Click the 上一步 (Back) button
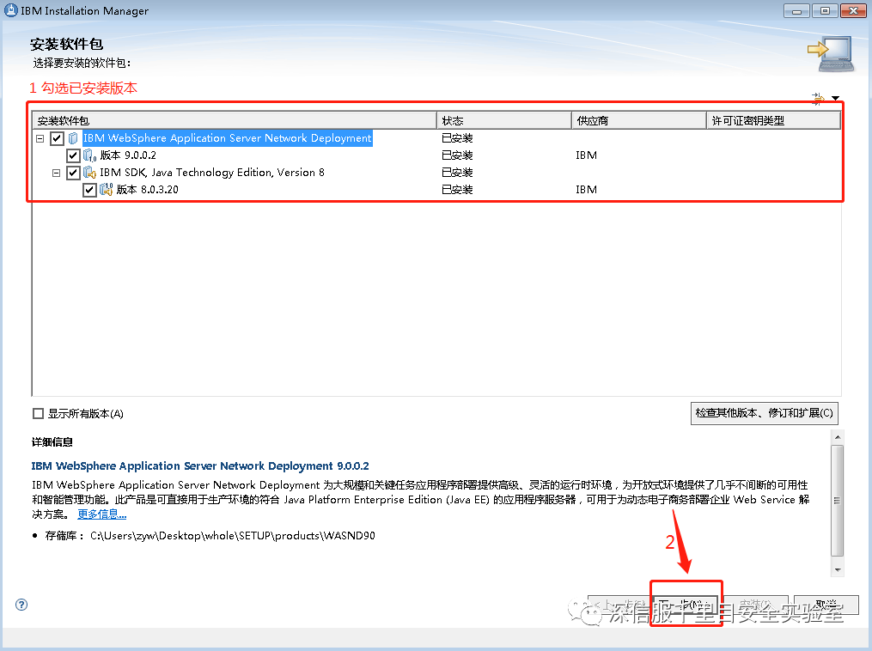Screen dimensions: 872x651 coord(620,605)
